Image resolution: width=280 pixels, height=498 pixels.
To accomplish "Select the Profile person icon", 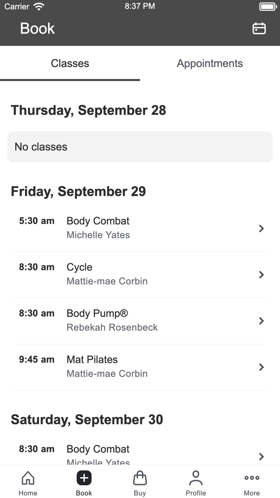I will pyautogui.click(x=196, y=478).
